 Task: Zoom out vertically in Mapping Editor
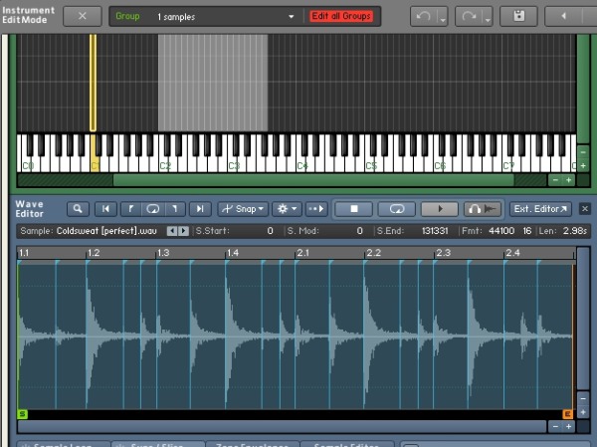click(x=583, y=152)
